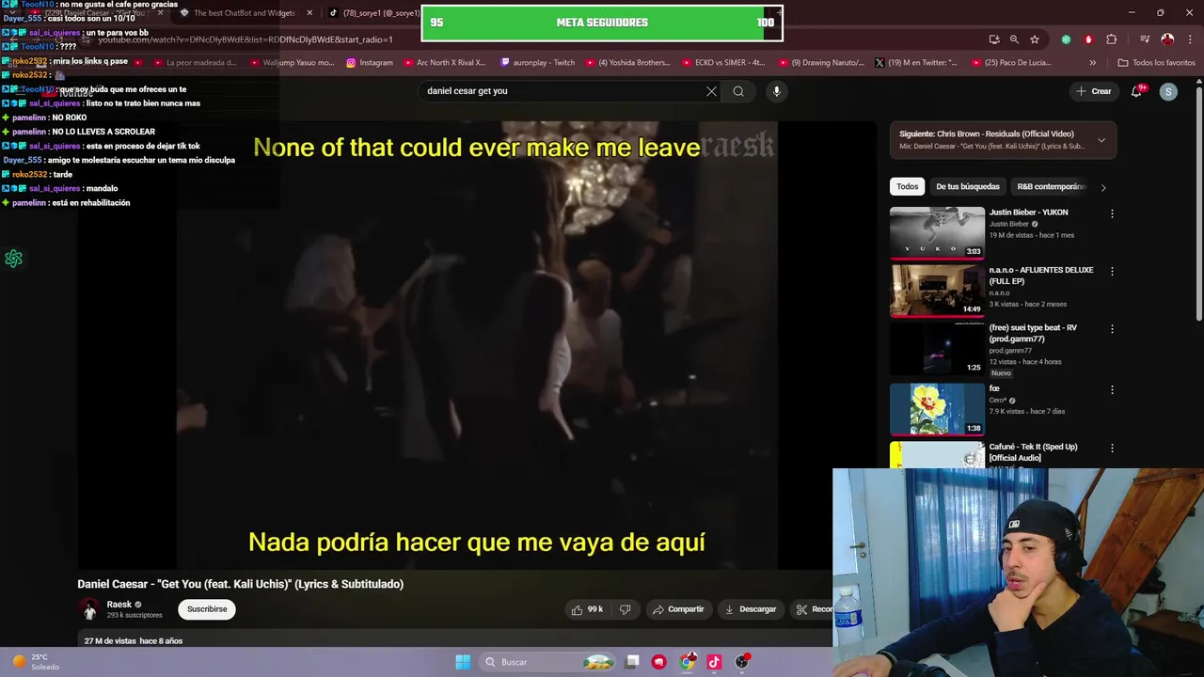1204x677 pixels.
Task: Open n.a.n.o AFLUENTES DELUXE thumbnail
Action: [937, 291]
